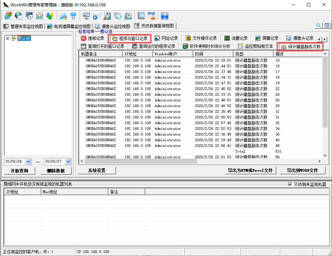Click the results vertical scrollbar down arrow

tap(325, 156)
